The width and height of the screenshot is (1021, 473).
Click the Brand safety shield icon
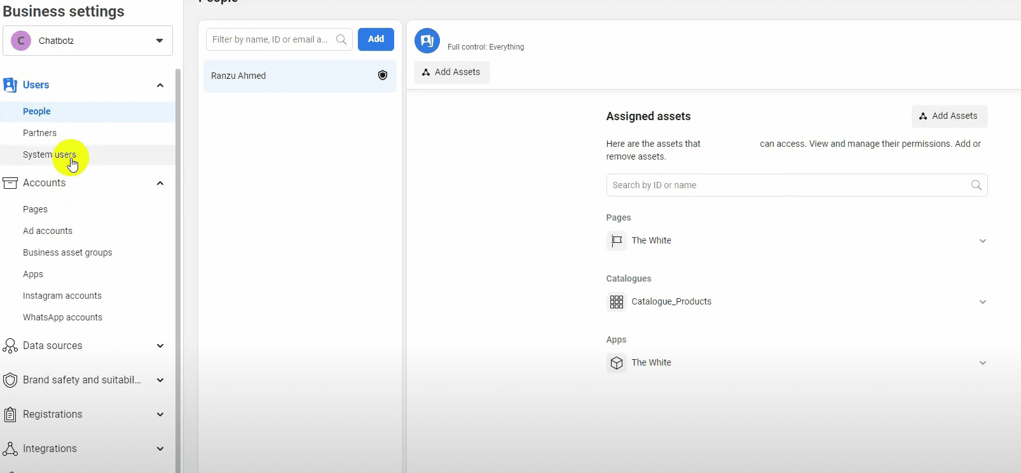10,380
